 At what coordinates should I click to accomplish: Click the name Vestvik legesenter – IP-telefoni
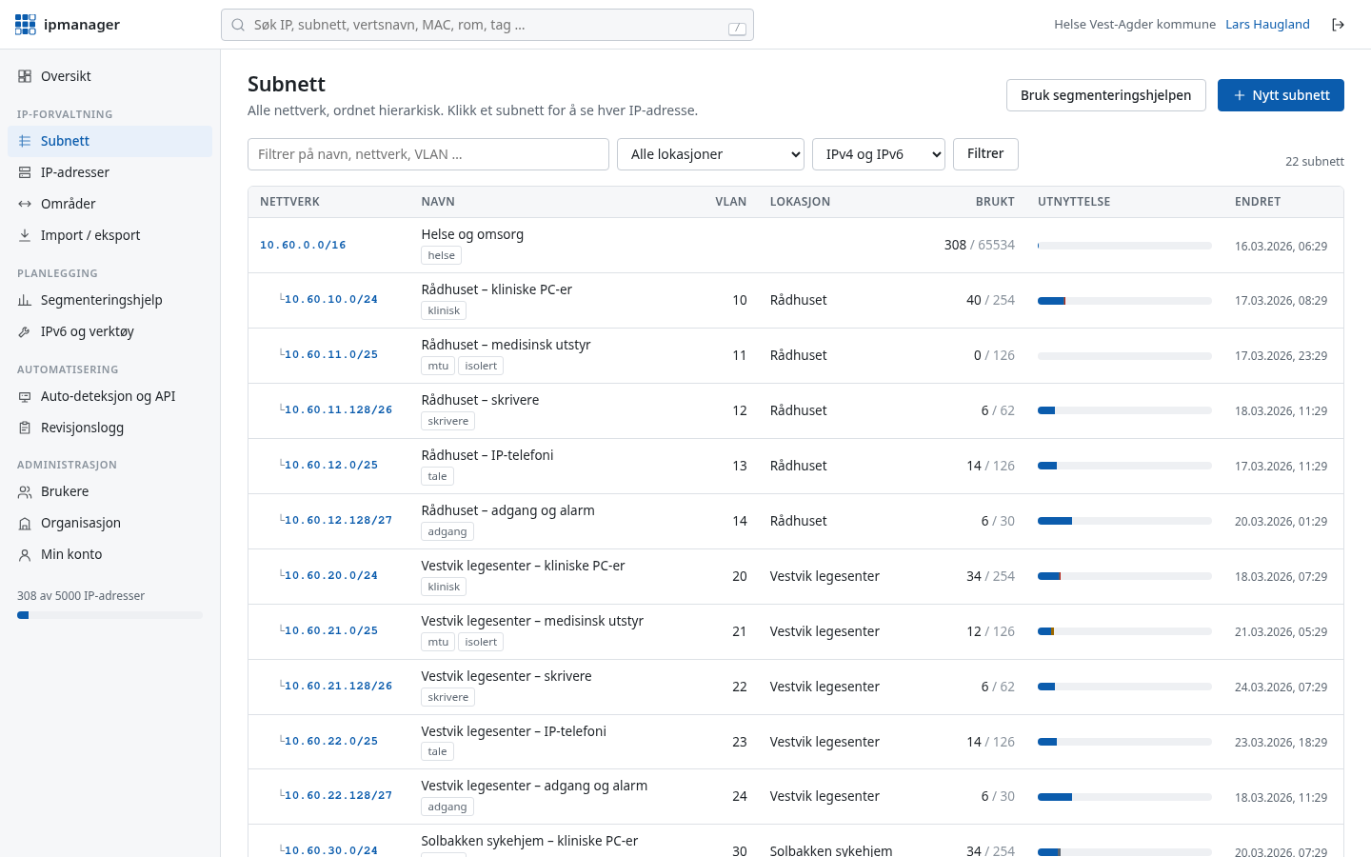point(514,731)
